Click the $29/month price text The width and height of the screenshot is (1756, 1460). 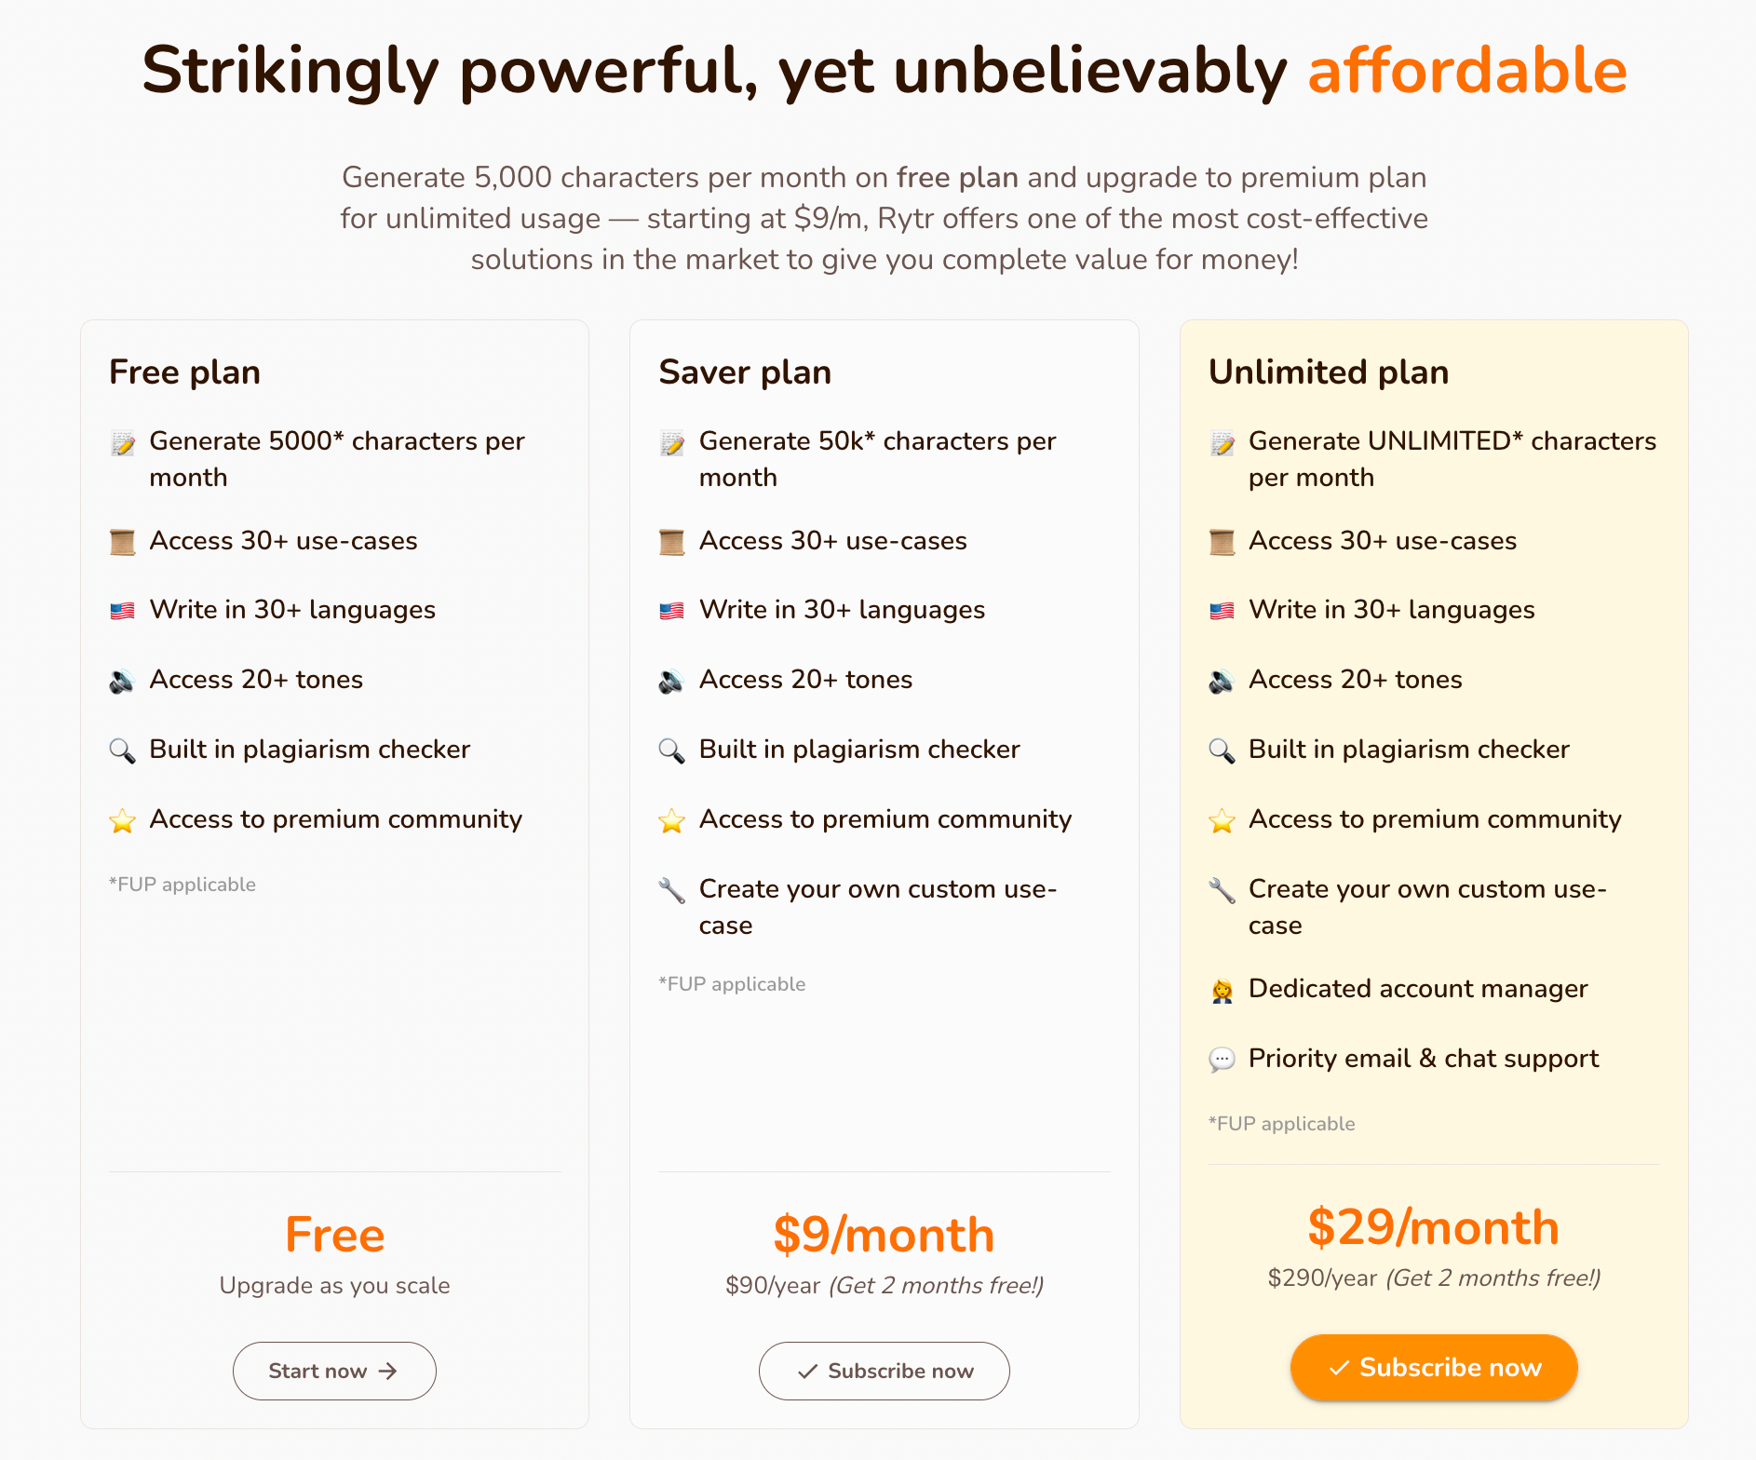click(x=1433, y=1227)
